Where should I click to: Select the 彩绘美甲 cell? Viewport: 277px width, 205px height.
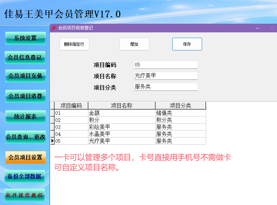[122, 127]
